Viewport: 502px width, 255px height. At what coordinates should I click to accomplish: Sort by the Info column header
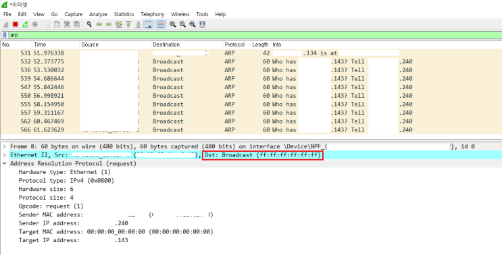pyautogui.click(x=386, y=45)
